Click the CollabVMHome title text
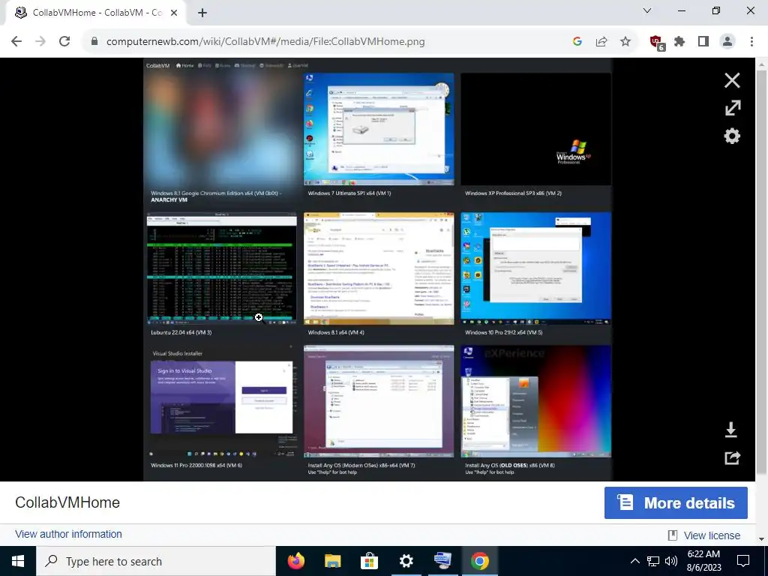The image size is (768, 576). pos(67,502)
